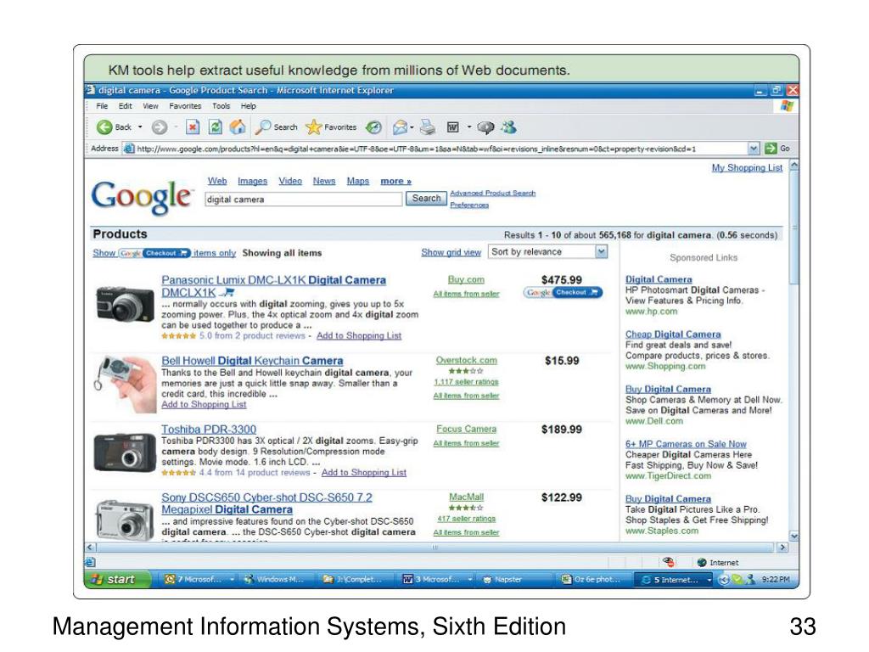This screenshot has height=652, width=869.
Task: Open Toshiba PDR-3300 result link
Action: 209,429
